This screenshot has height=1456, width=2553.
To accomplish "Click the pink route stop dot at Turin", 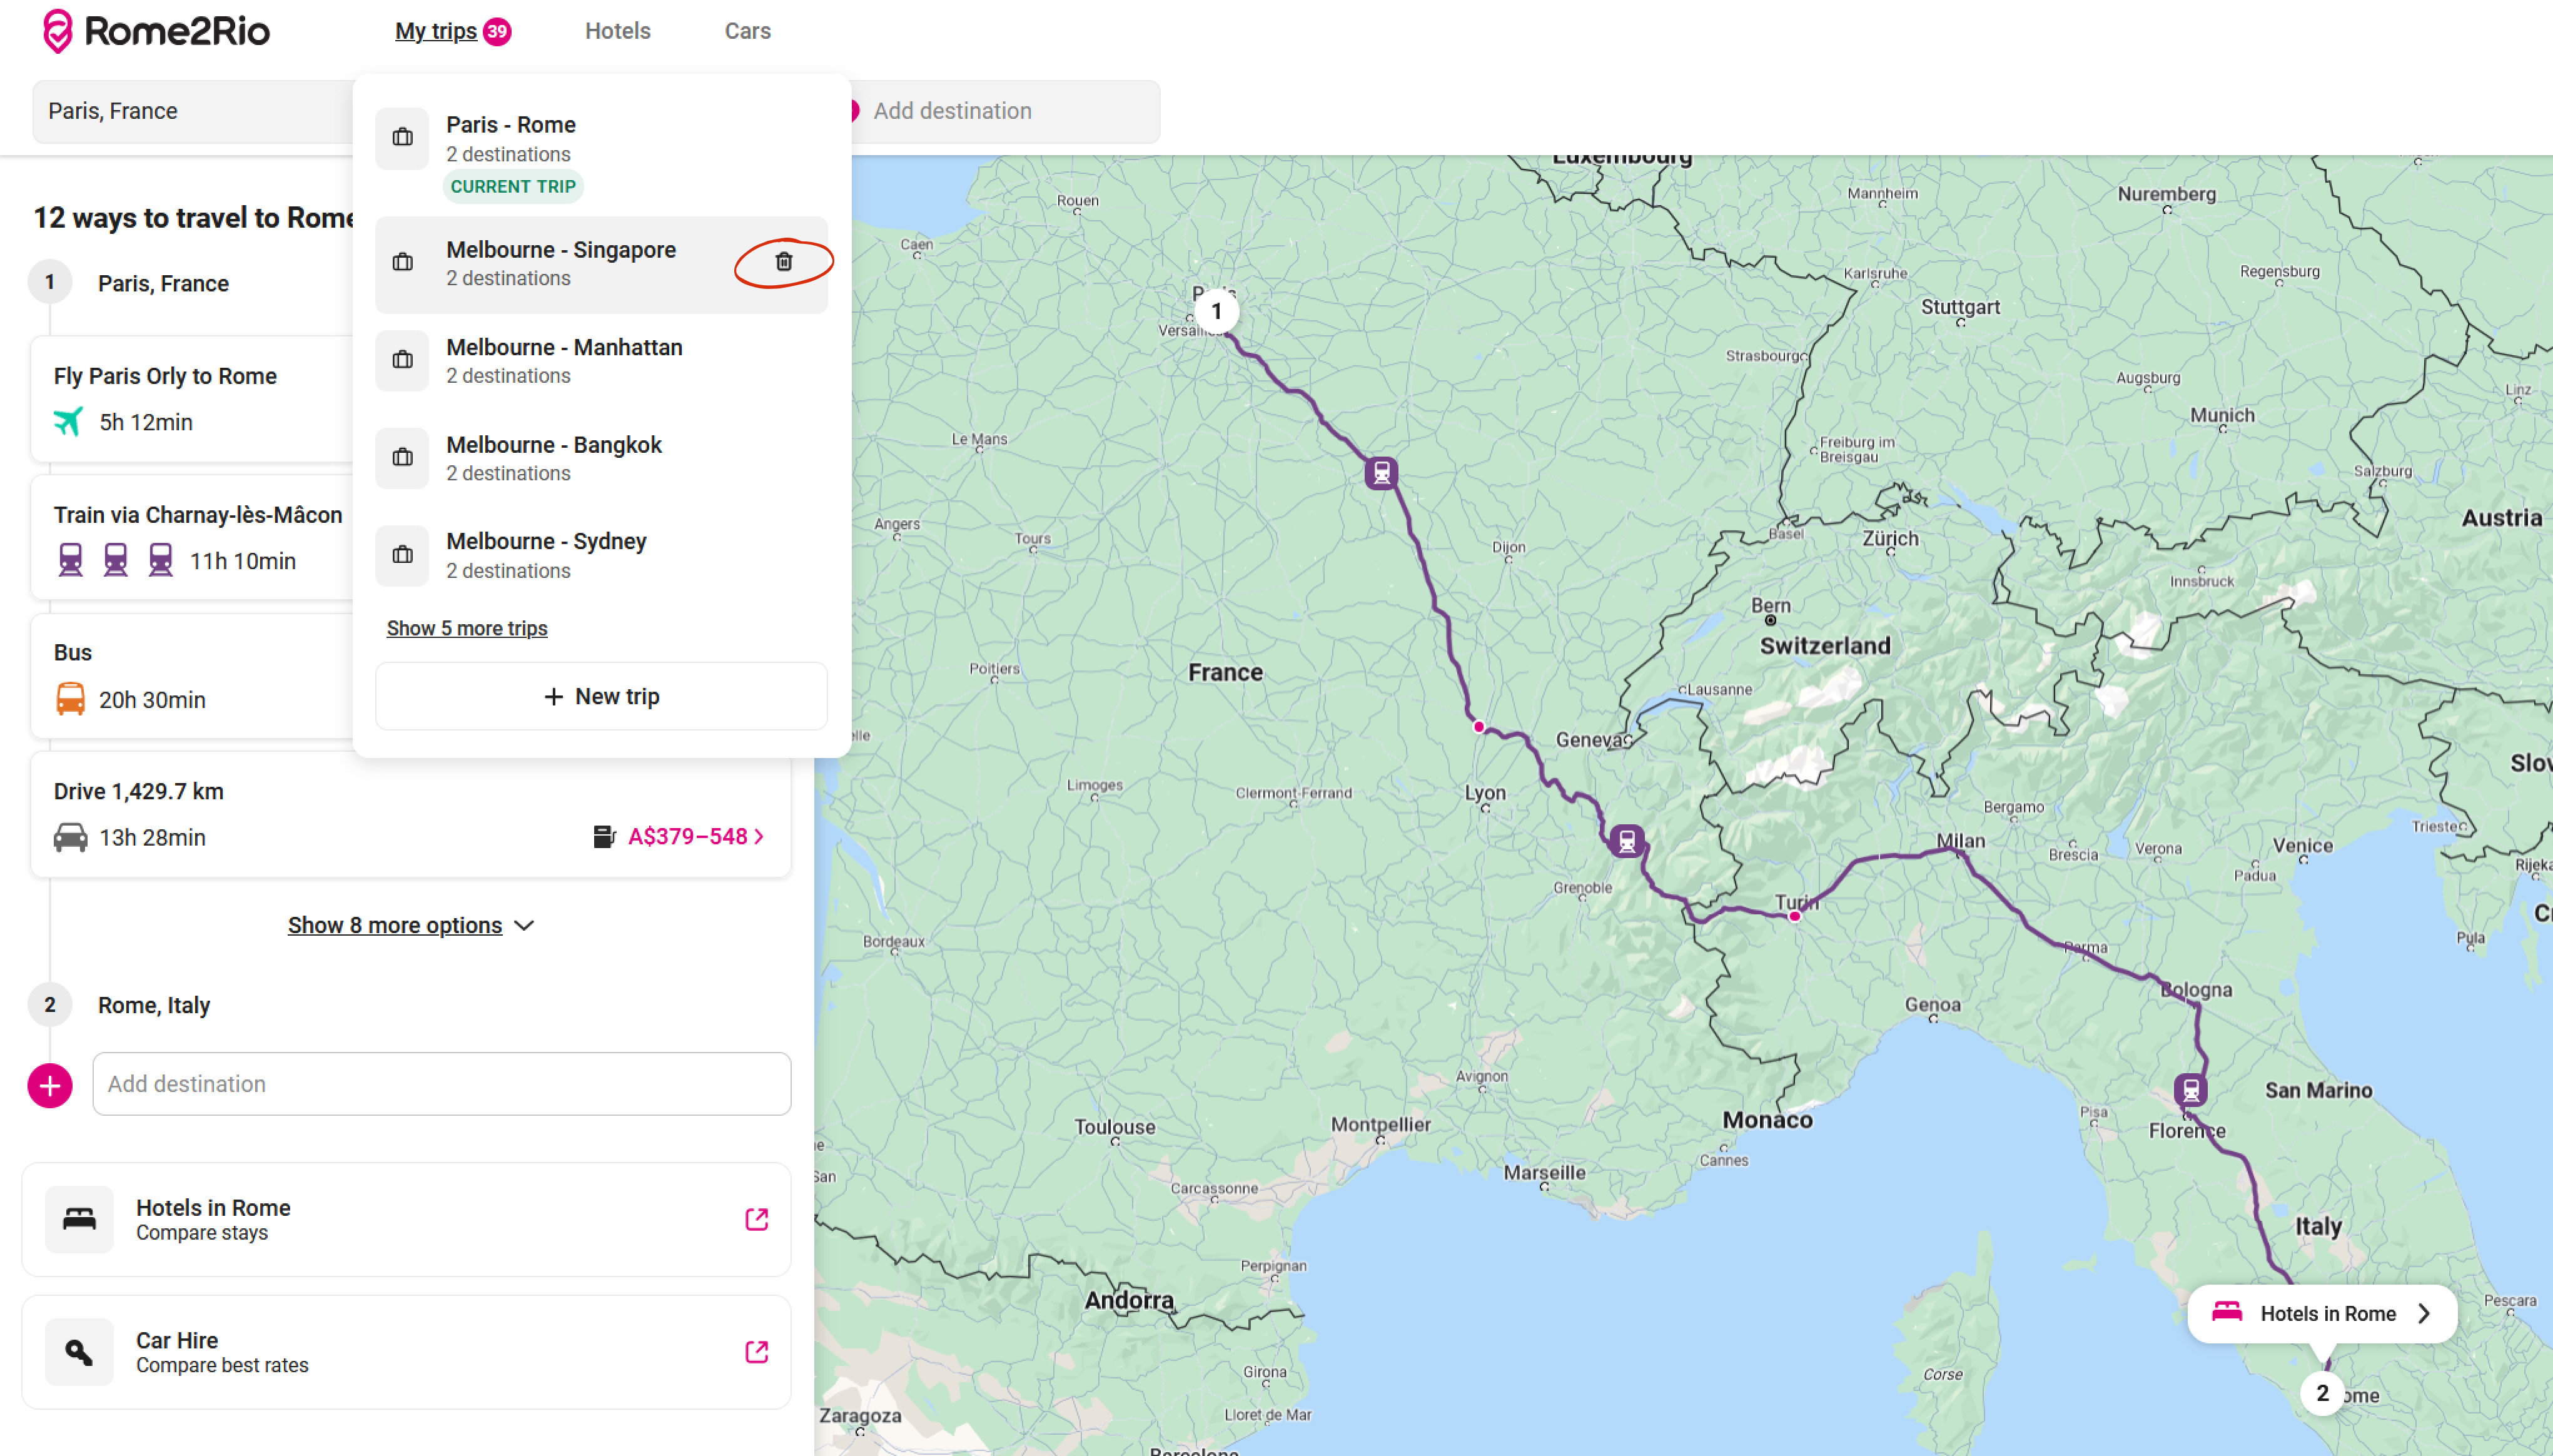I will (x=1795, y=916).
